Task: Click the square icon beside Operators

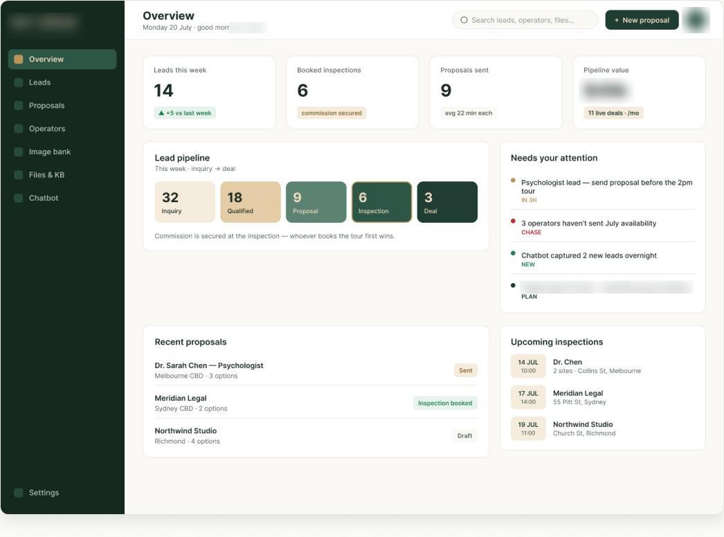Action: tap(19, 128)
